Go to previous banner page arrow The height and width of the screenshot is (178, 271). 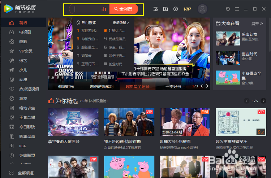pos(202,86)
